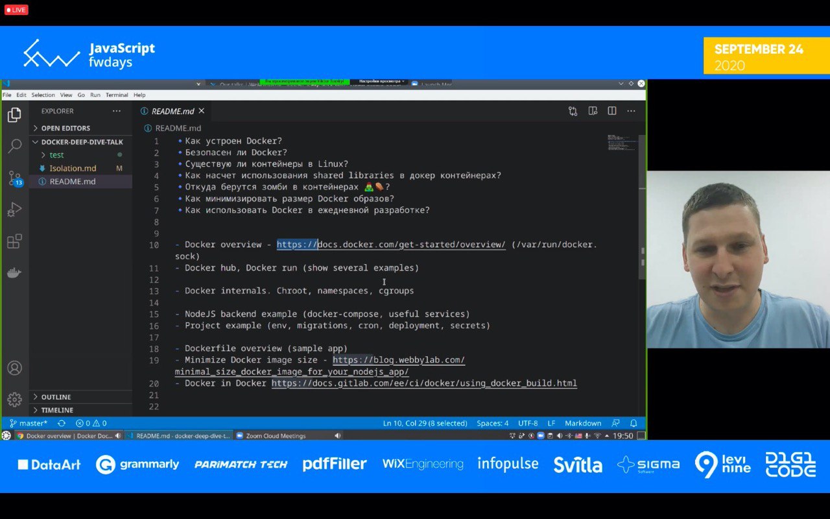Open the Run and Debug view
The height and width of the screenshot is (519, 830).
[x=14, y=210]
